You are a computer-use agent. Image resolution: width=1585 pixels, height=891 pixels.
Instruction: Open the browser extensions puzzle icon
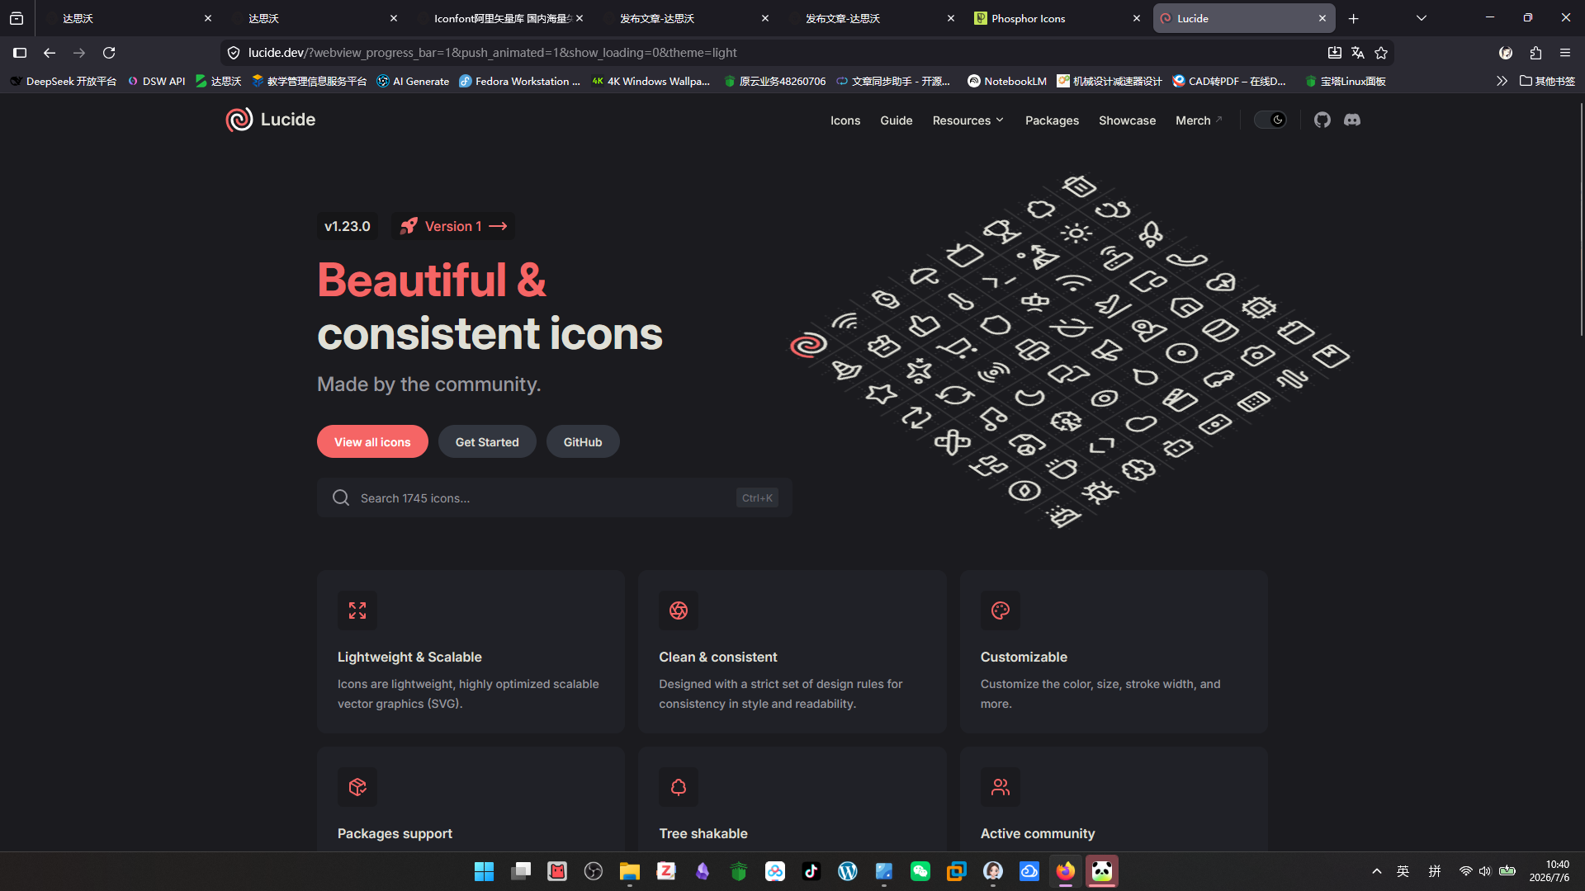pos(1535,53)
